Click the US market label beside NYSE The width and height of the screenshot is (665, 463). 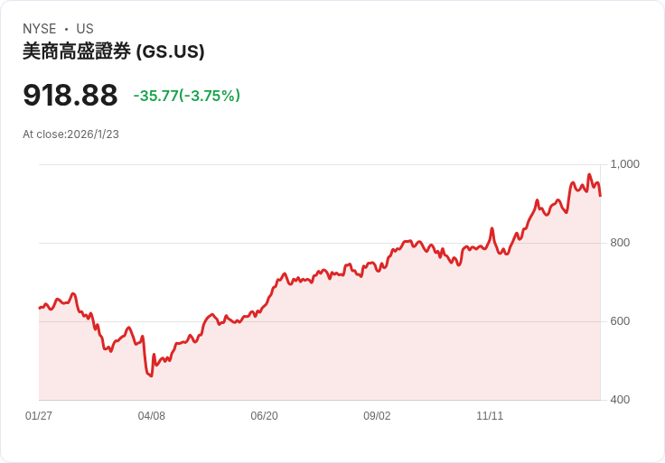coord(85,29)
